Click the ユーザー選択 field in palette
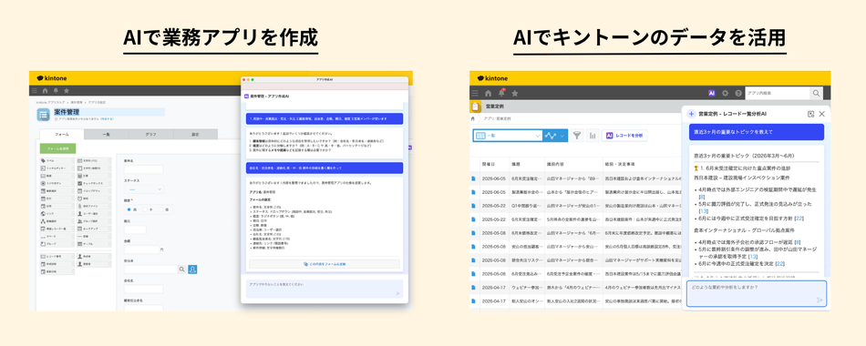 point(93,213)
